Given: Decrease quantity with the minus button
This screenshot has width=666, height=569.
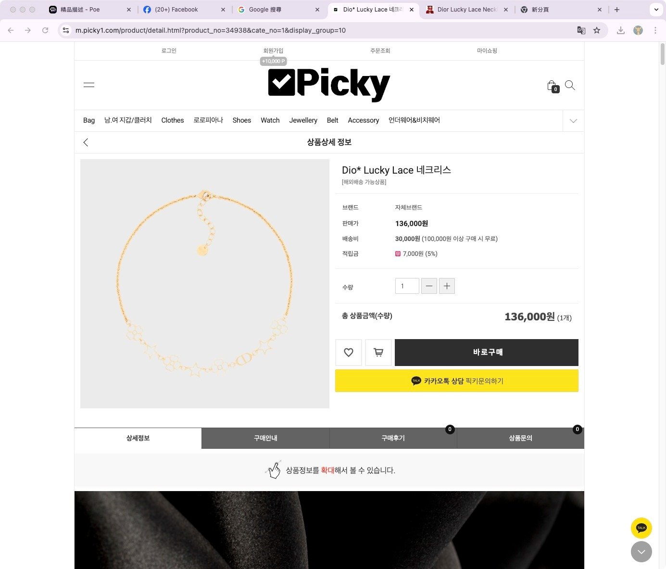Looking at the screenshot, I should 429,286.
